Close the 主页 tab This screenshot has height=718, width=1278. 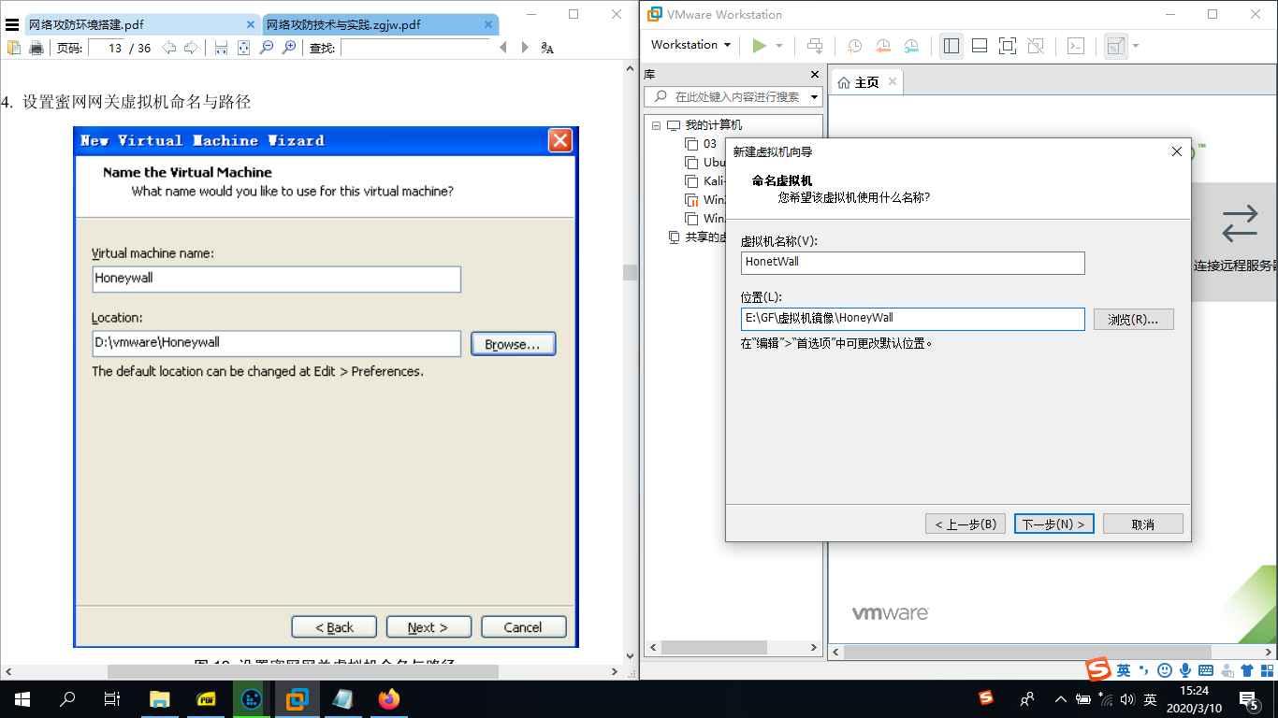[x=893, y=82]
